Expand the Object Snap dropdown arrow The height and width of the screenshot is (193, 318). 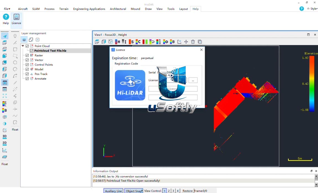coord(142,191)
